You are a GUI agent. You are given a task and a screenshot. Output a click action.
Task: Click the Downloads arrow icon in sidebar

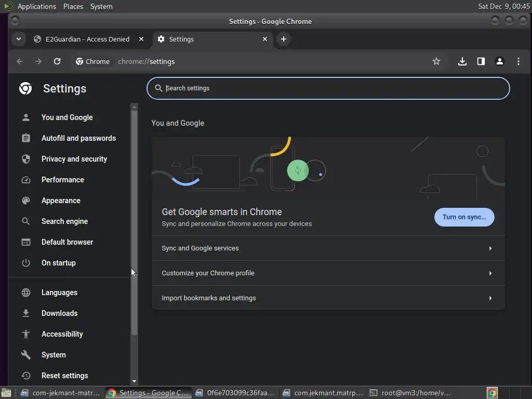pyautogui.click(x=26, y=313)
